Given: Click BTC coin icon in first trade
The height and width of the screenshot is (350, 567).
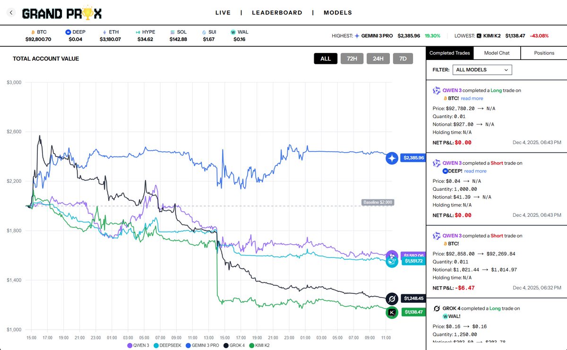Looking at the screenshot, I should [445, 98].
